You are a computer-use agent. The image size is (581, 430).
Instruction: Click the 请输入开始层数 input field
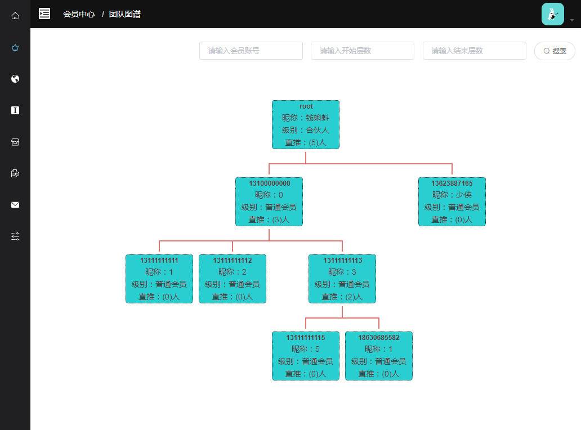pos(362,51)
